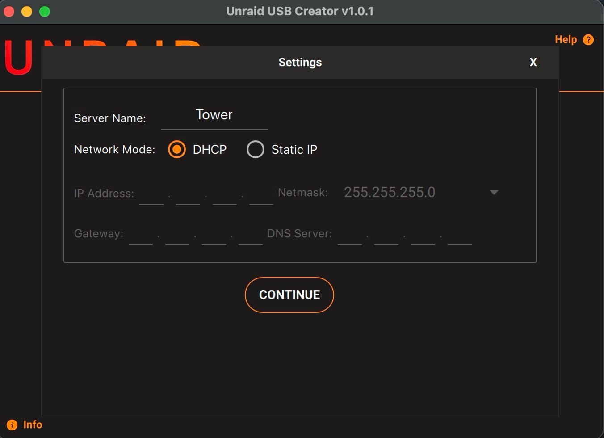
Task: Click third octet of IP Address
Action: (x=225, y=195)
